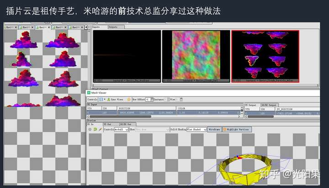Click the texture view vertical scroll-up arrow
Screen dimensions: 329x188
[89, 31]
